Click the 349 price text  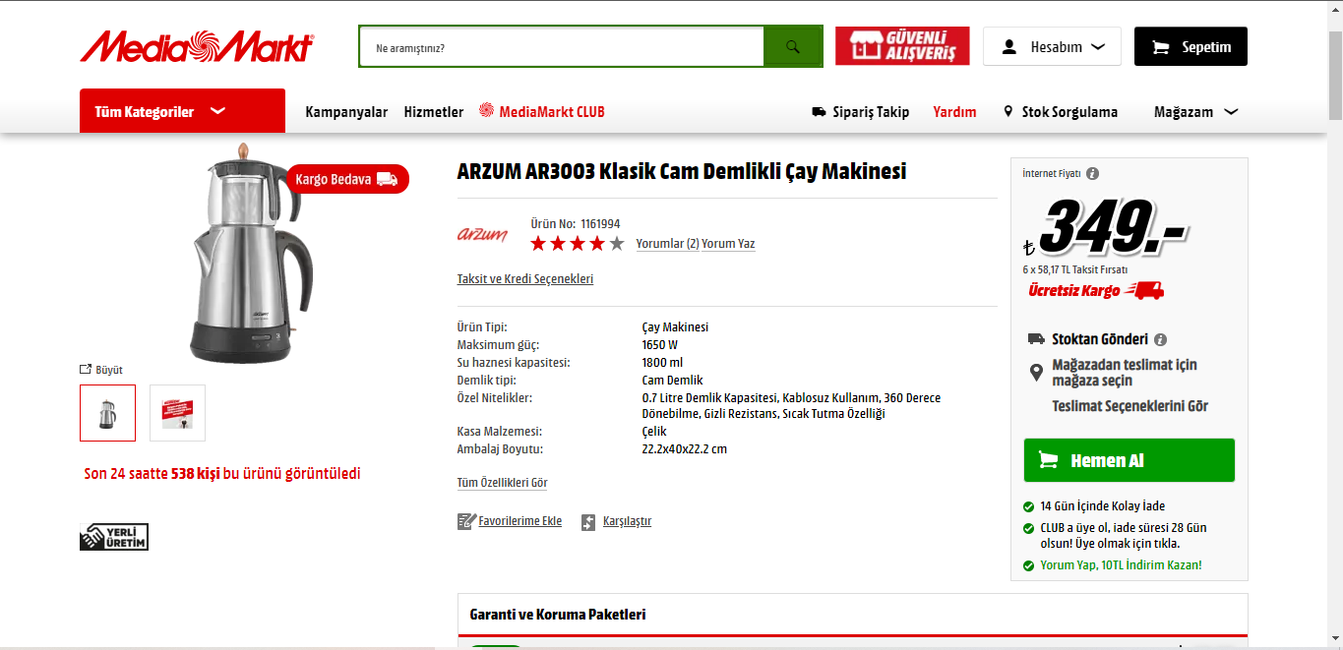pos(1112,225)
